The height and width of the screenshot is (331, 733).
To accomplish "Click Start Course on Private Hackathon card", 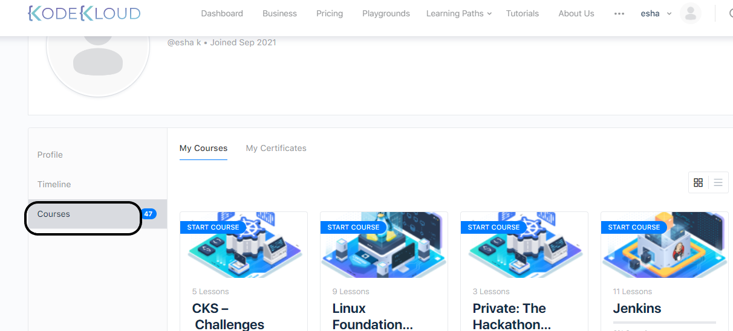I will pyautogui.click(x=494, y=227).
